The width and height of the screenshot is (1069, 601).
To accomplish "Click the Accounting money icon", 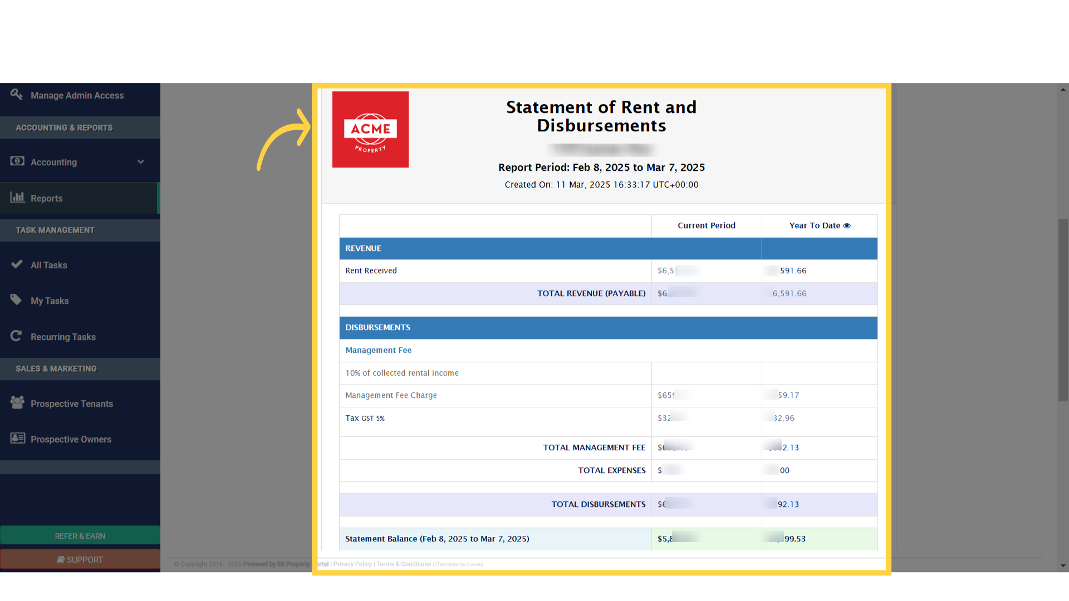I will point(17,161).
